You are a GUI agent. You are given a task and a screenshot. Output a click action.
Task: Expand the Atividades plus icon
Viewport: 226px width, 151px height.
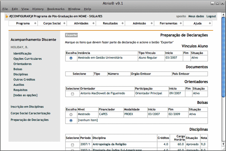(93, 23)
